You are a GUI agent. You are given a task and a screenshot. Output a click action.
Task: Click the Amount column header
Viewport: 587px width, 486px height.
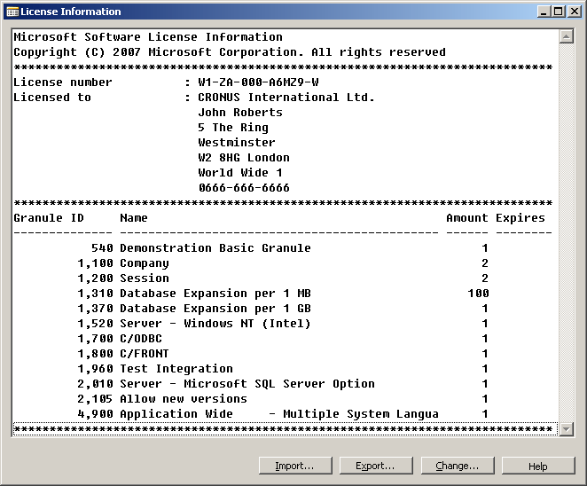(467, 218)
